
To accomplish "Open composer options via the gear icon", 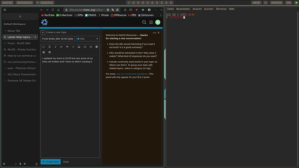I will (49, 52).
